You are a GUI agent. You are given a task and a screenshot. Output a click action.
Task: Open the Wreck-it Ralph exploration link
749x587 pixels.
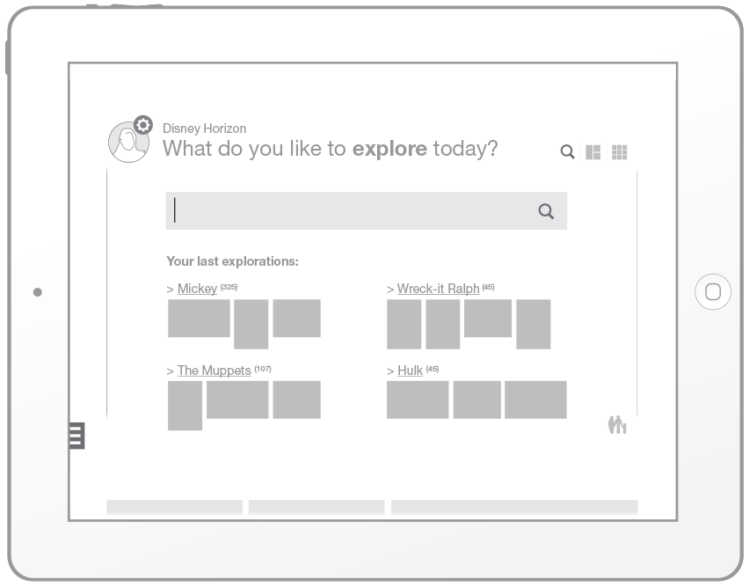point(439,289)
